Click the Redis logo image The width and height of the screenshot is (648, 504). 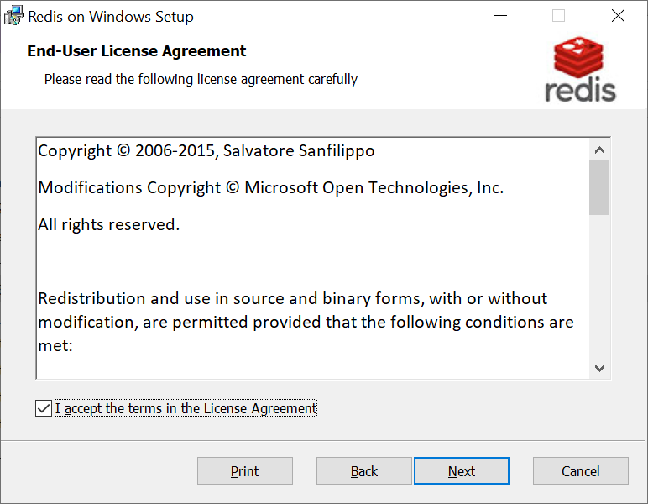point(580,70)
